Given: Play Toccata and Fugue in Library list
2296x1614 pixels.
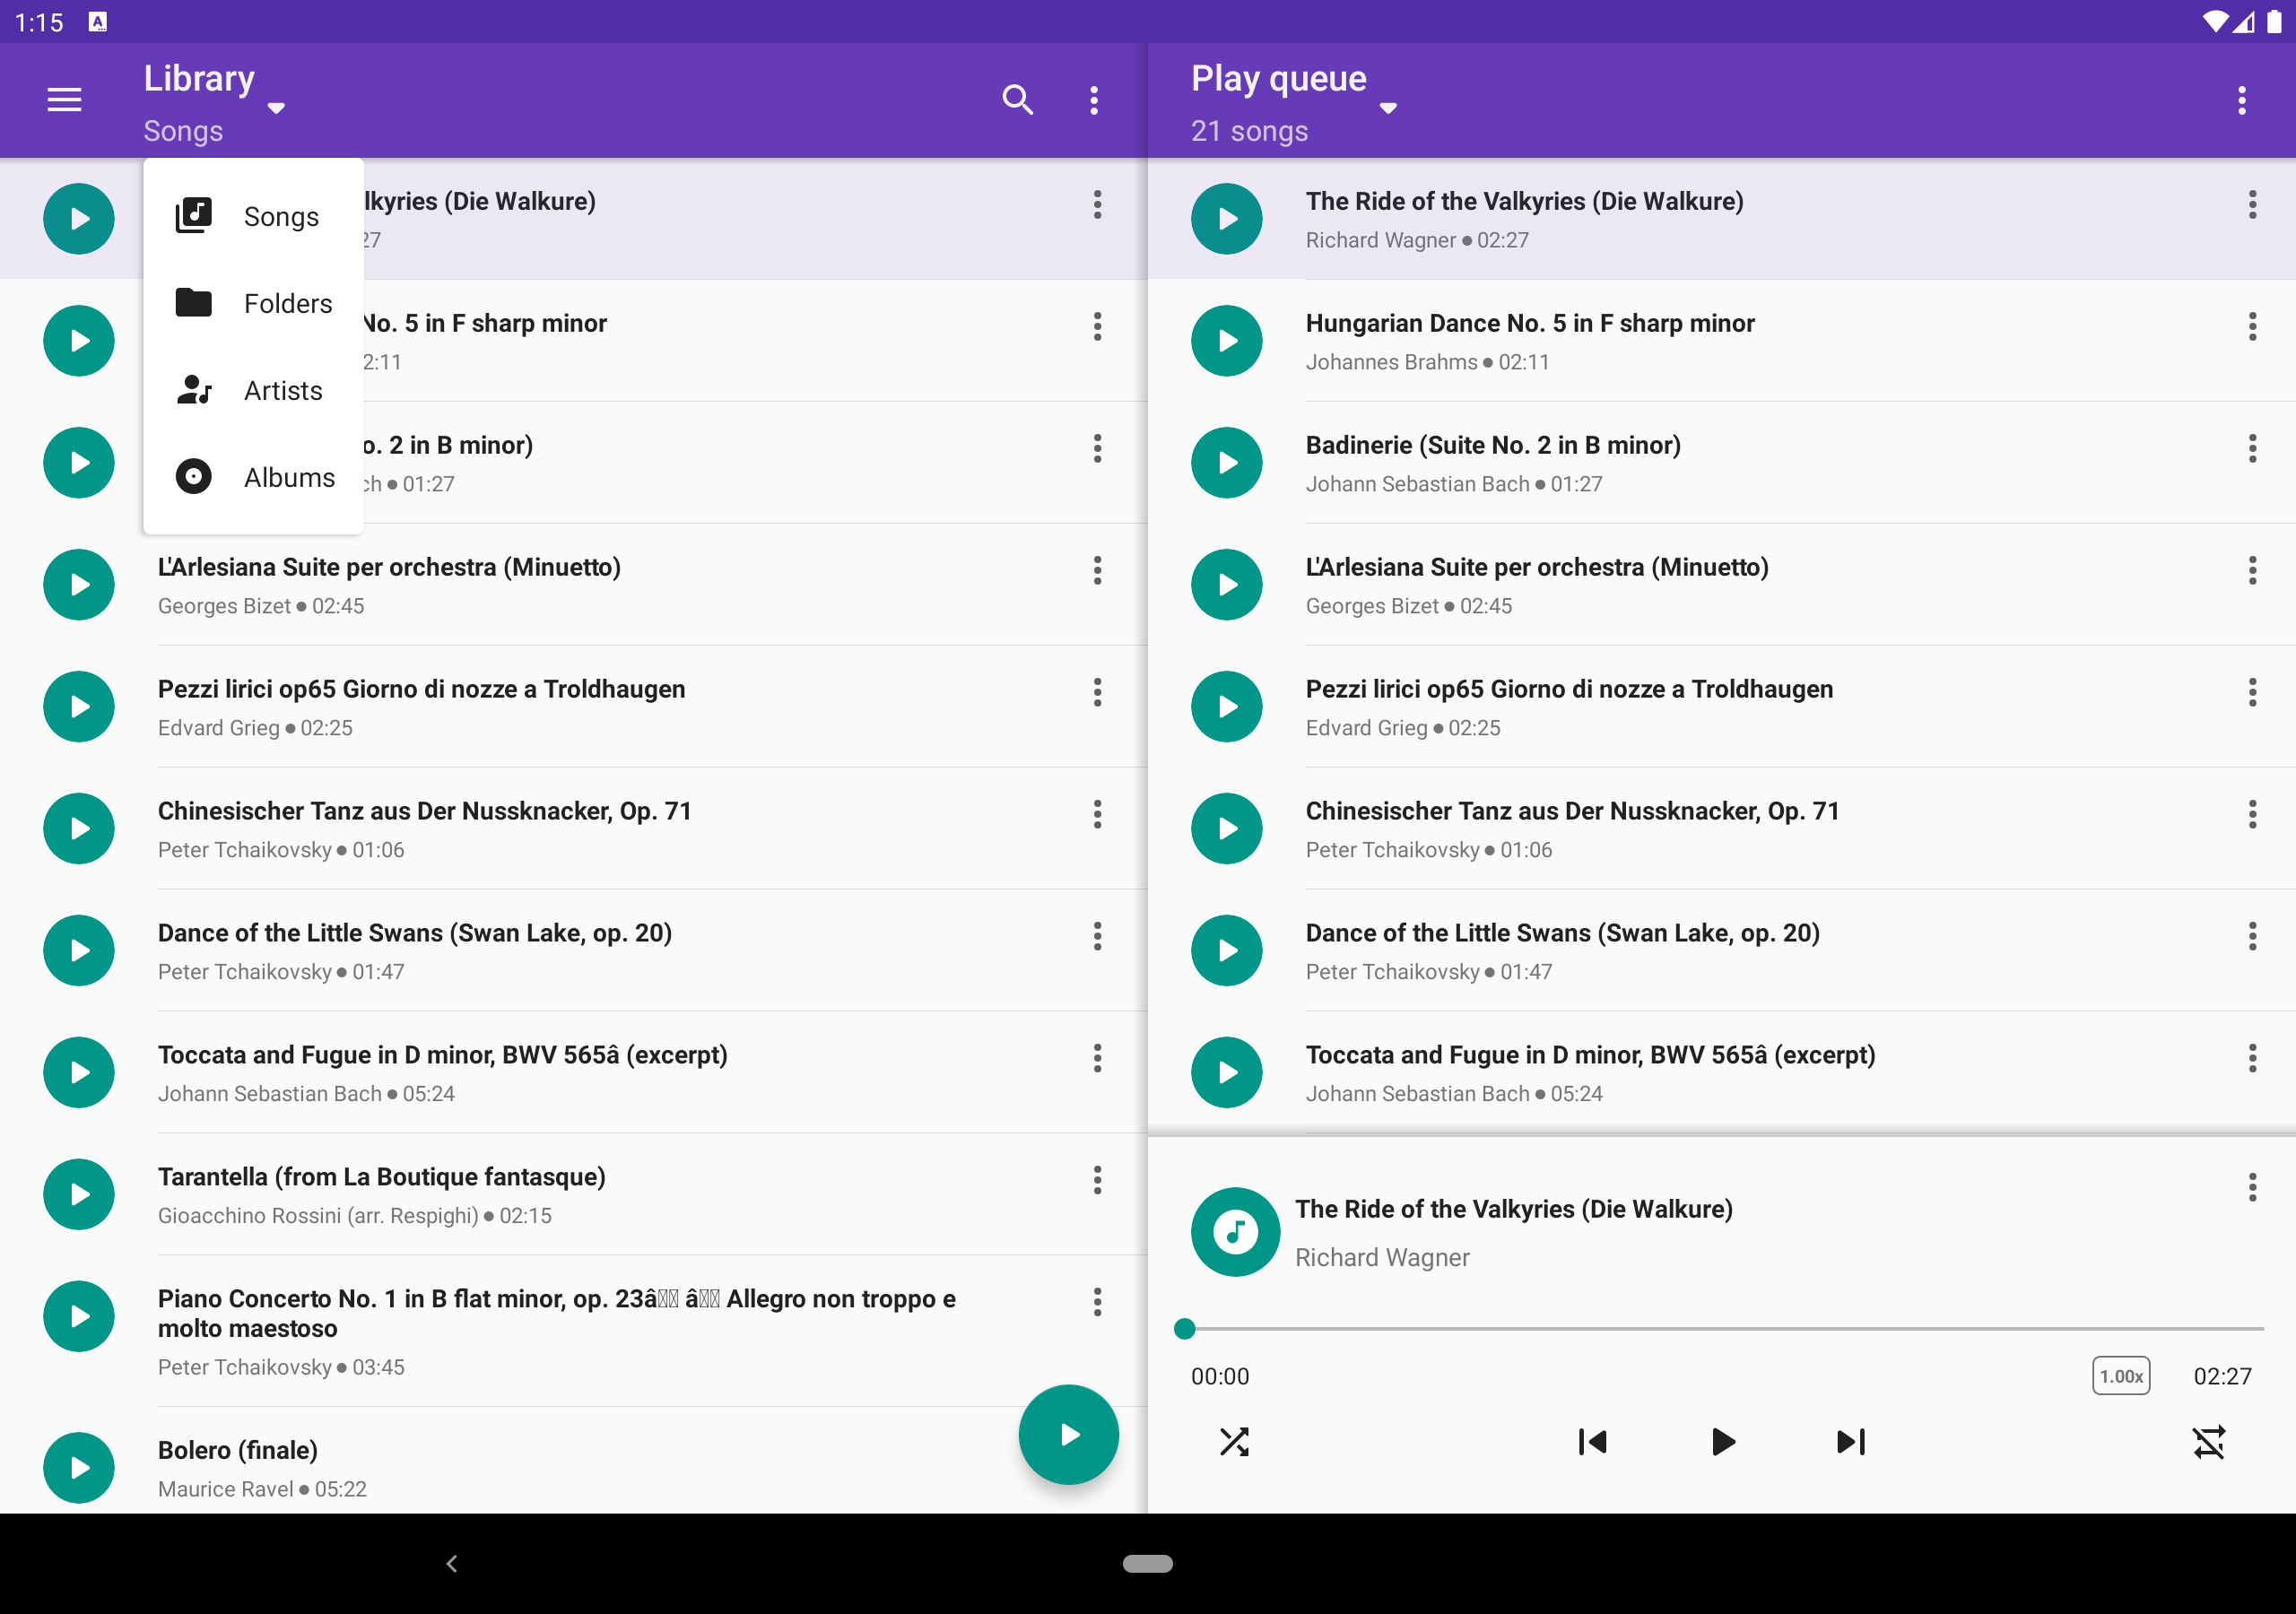Looking at the screenshot, I should click(79, 1073).
